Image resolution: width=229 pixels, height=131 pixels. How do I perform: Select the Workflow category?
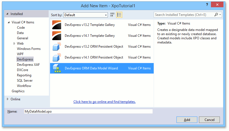(24, 86)
